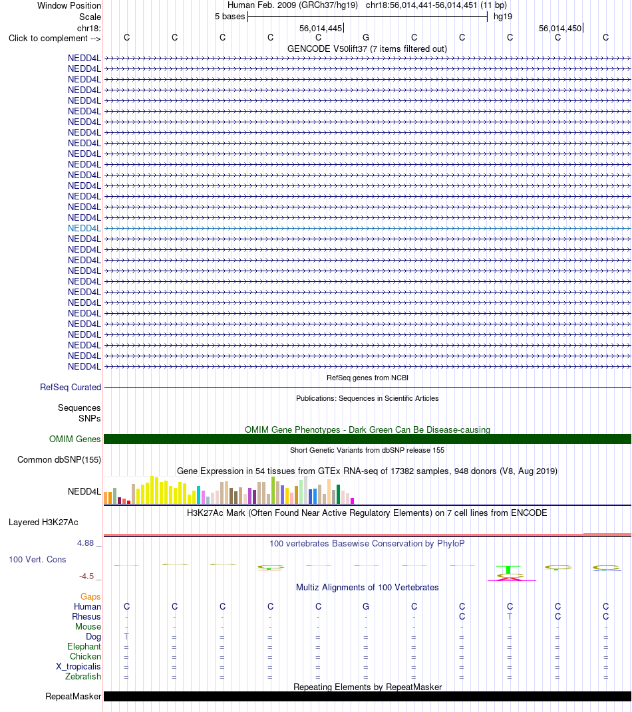
Task: Click the 'Human' alignment row label
Action: (x=87, y=607)
